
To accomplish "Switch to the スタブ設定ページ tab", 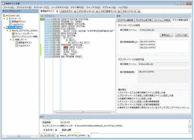I will tap(108, 11).
